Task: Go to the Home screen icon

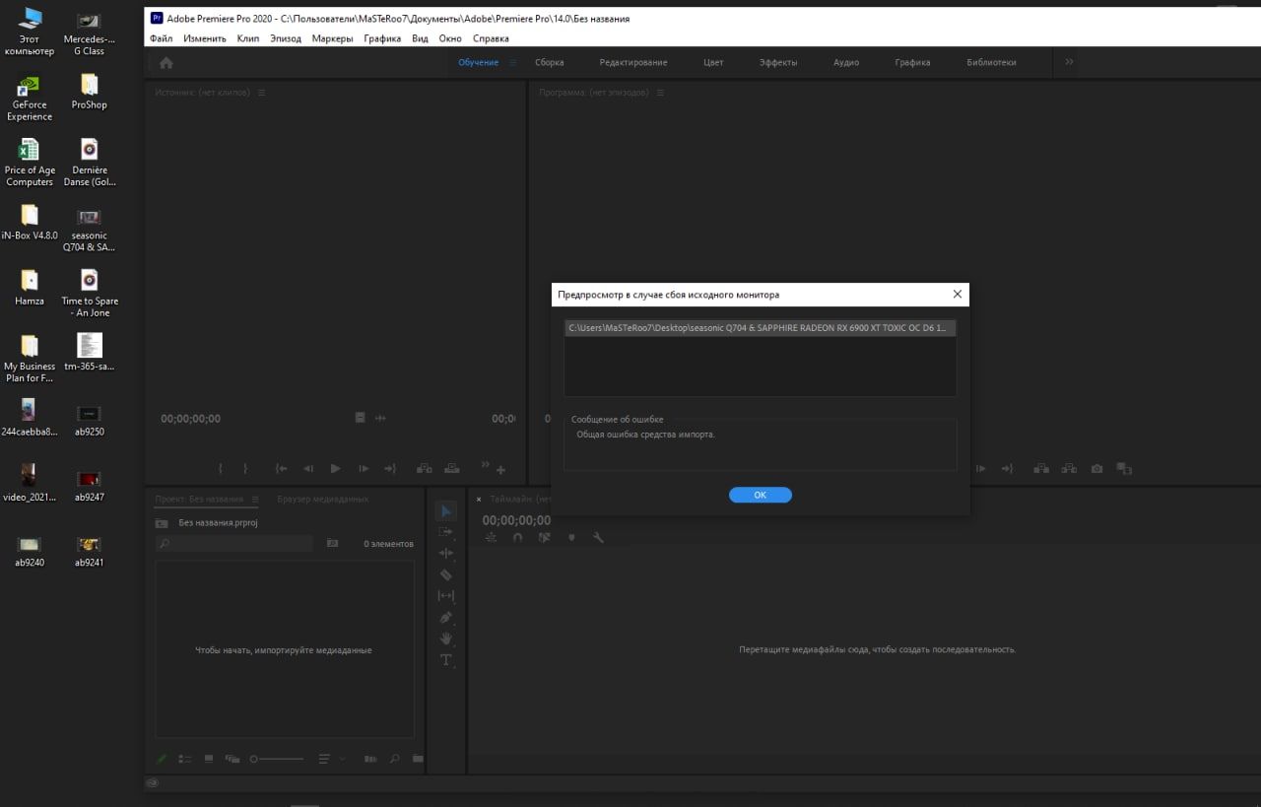Action: pyautogui.click(x=166, y=63)
